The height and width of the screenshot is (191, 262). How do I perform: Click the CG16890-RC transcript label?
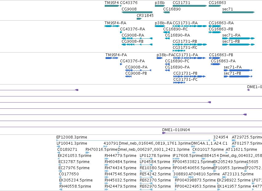(x=175, y=29)
